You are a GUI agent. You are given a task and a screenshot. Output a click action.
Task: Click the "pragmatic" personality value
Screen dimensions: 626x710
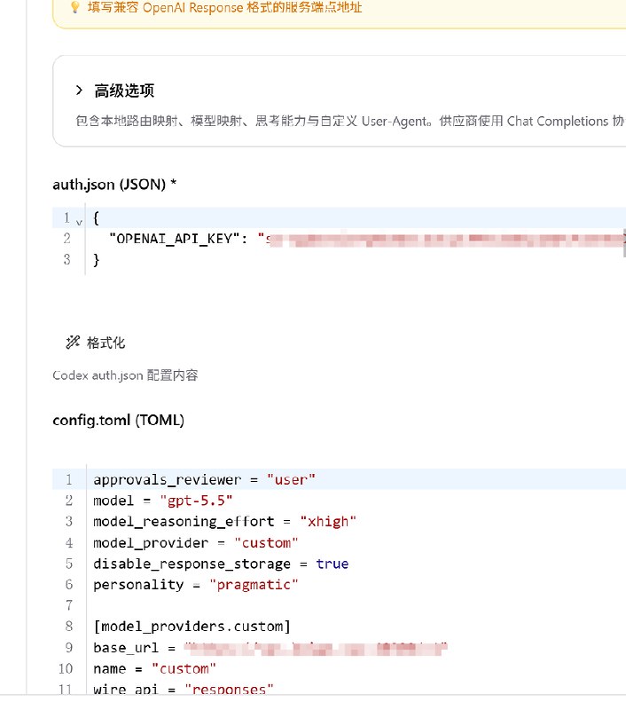pos(254,585)
